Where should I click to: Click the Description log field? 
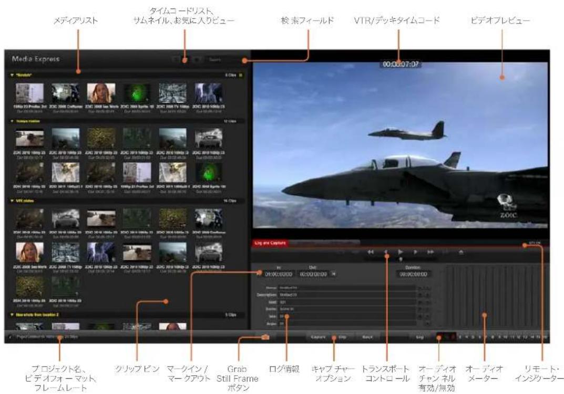346,294
